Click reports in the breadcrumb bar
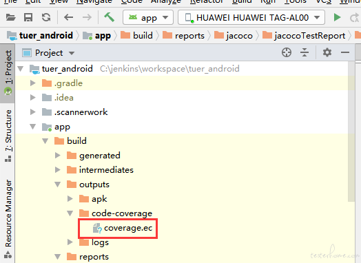The width and height of the screenshot is (361, 263). click(183, 36)
